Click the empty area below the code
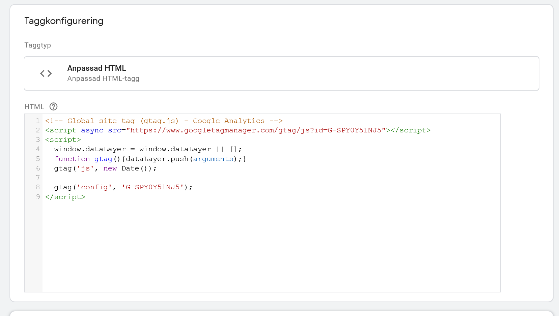 270,246
